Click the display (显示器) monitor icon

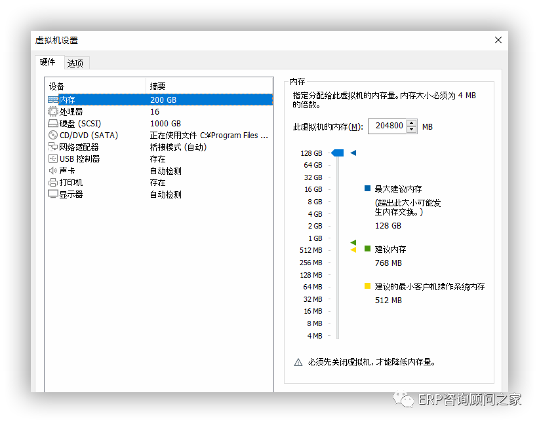click(x=52, y=194)
